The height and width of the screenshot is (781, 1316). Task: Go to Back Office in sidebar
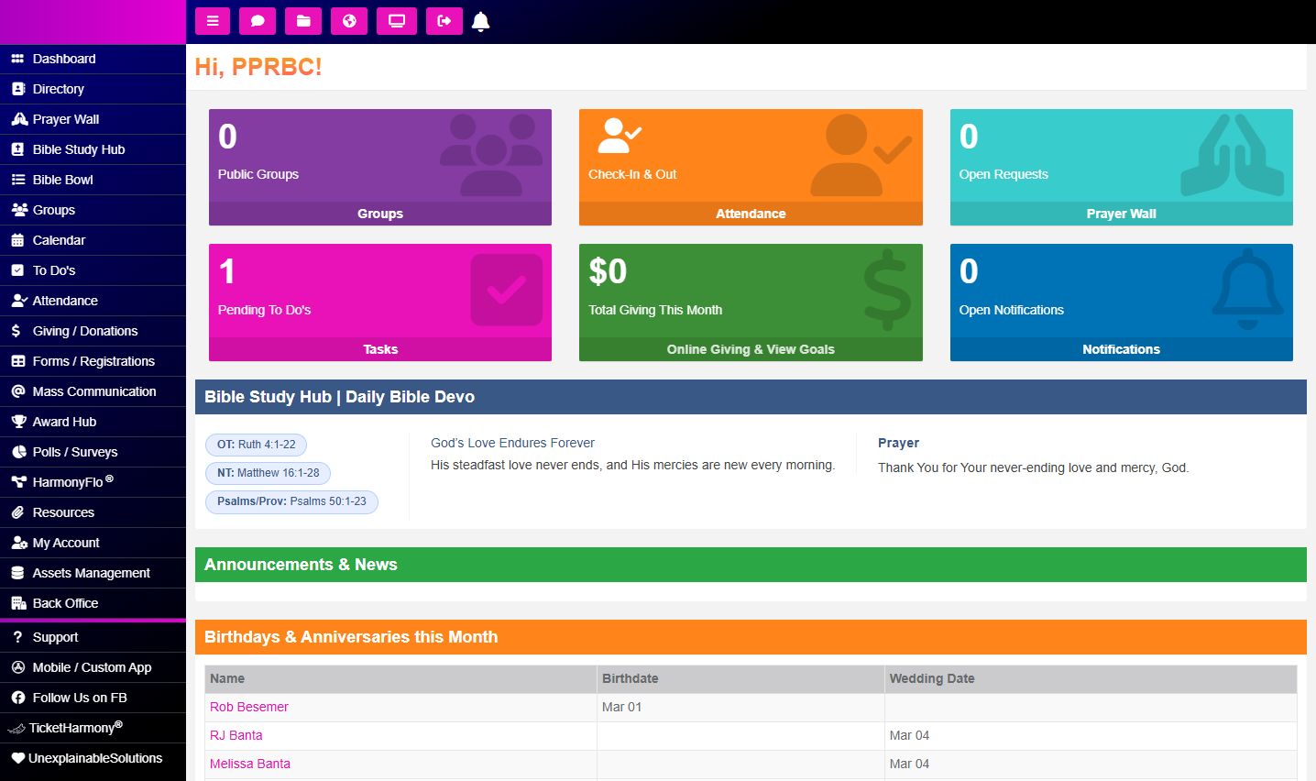click(65, 603)
